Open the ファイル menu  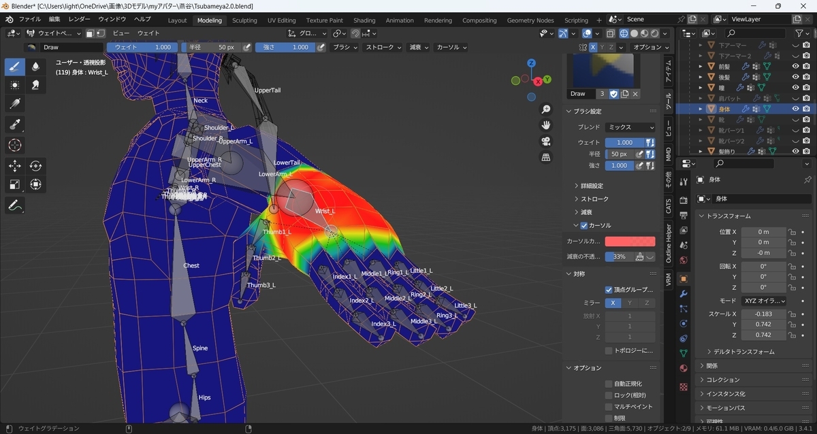tap(29, 20)
